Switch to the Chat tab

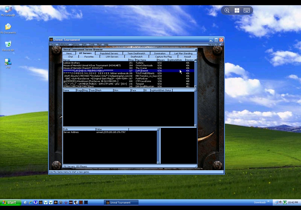(x=70, y=57)
